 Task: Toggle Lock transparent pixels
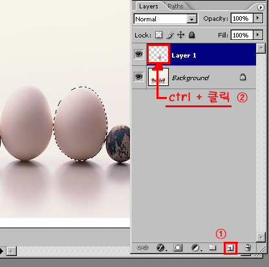(159, 35)
